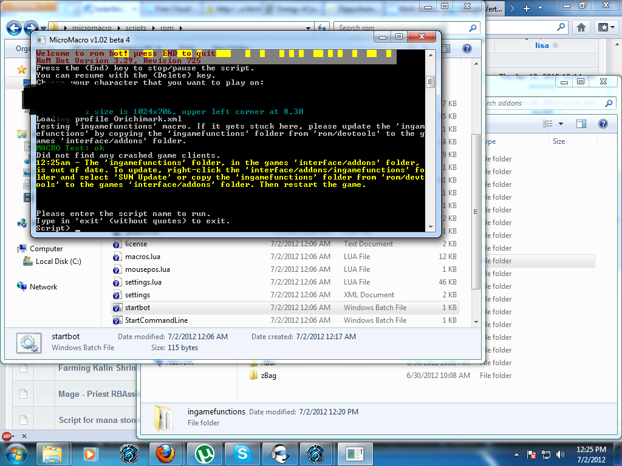This screenshot has height=466, width=622.
Task: Click the Firefox home button
Action: pyautogui.click(x=581, y=27)
